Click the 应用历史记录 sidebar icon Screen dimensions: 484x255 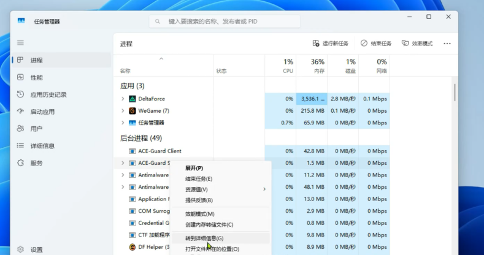pyautogui.click(x=20, y=94)
